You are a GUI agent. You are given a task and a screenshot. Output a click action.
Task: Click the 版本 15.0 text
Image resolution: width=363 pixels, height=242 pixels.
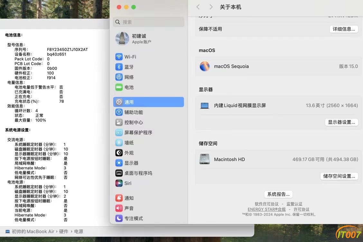click(x=349, y=66)
